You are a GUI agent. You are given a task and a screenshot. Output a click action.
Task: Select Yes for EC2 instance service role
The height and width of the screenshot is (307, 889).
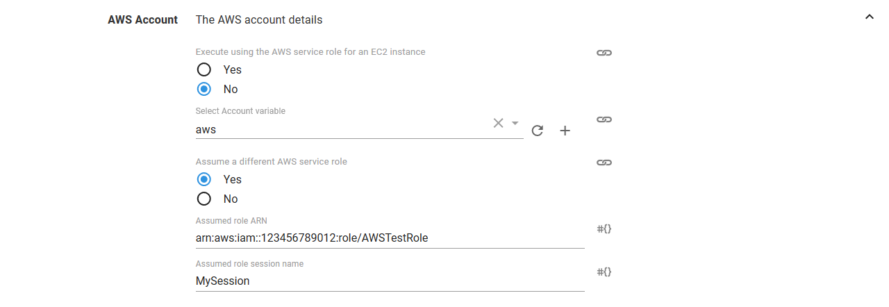click(x=204, y=69)
